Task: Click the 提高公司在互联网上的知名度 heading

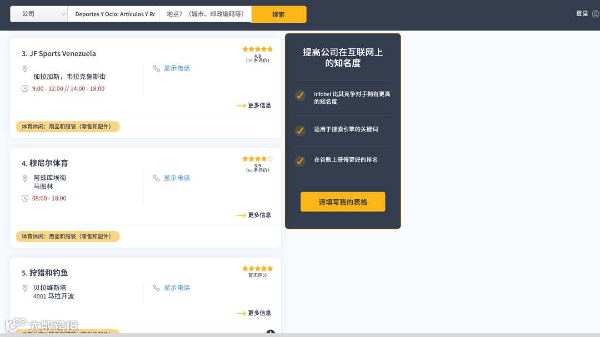Action: tap(343, 58)
